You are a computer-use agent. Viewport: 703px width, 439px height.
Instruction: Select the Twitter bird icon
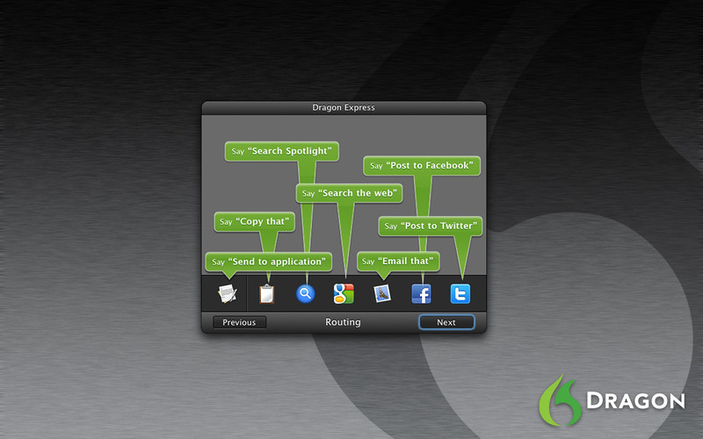[460, 293]
